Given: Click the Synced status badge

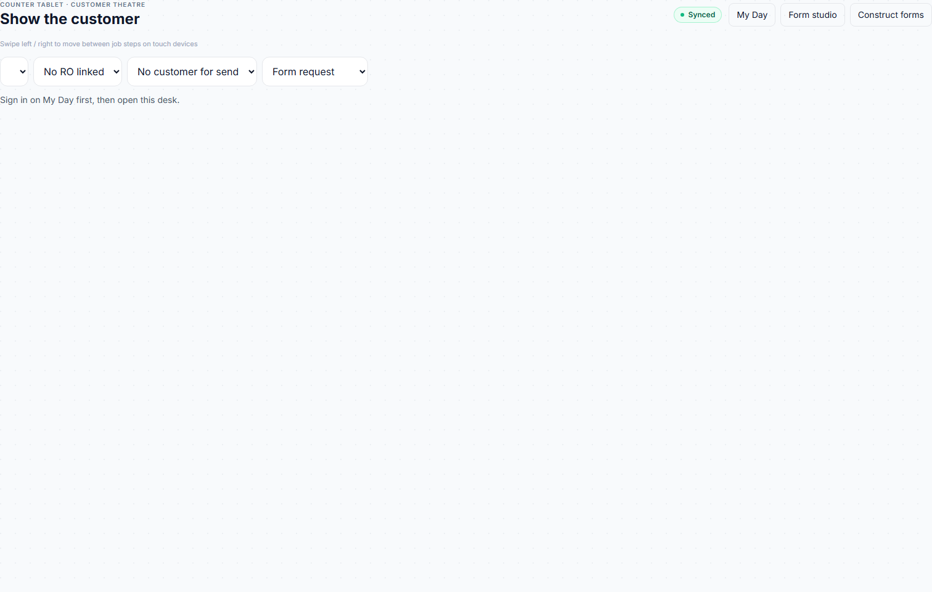Looking at the screenshot, I should pos(698,15).
